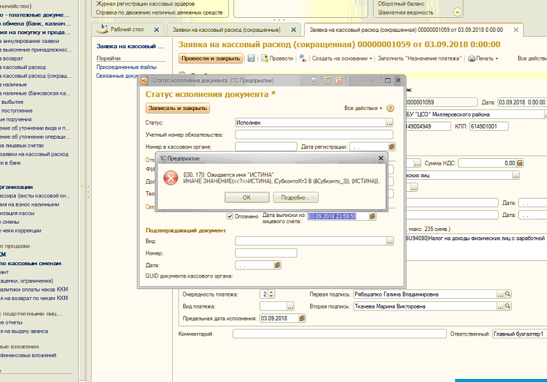
Task: Open Все действия menu in status window
Action: (363, 108)
